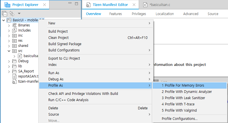Click the Collapse All icon in Project Explorer
228x123 pixels.
[5, 13]
